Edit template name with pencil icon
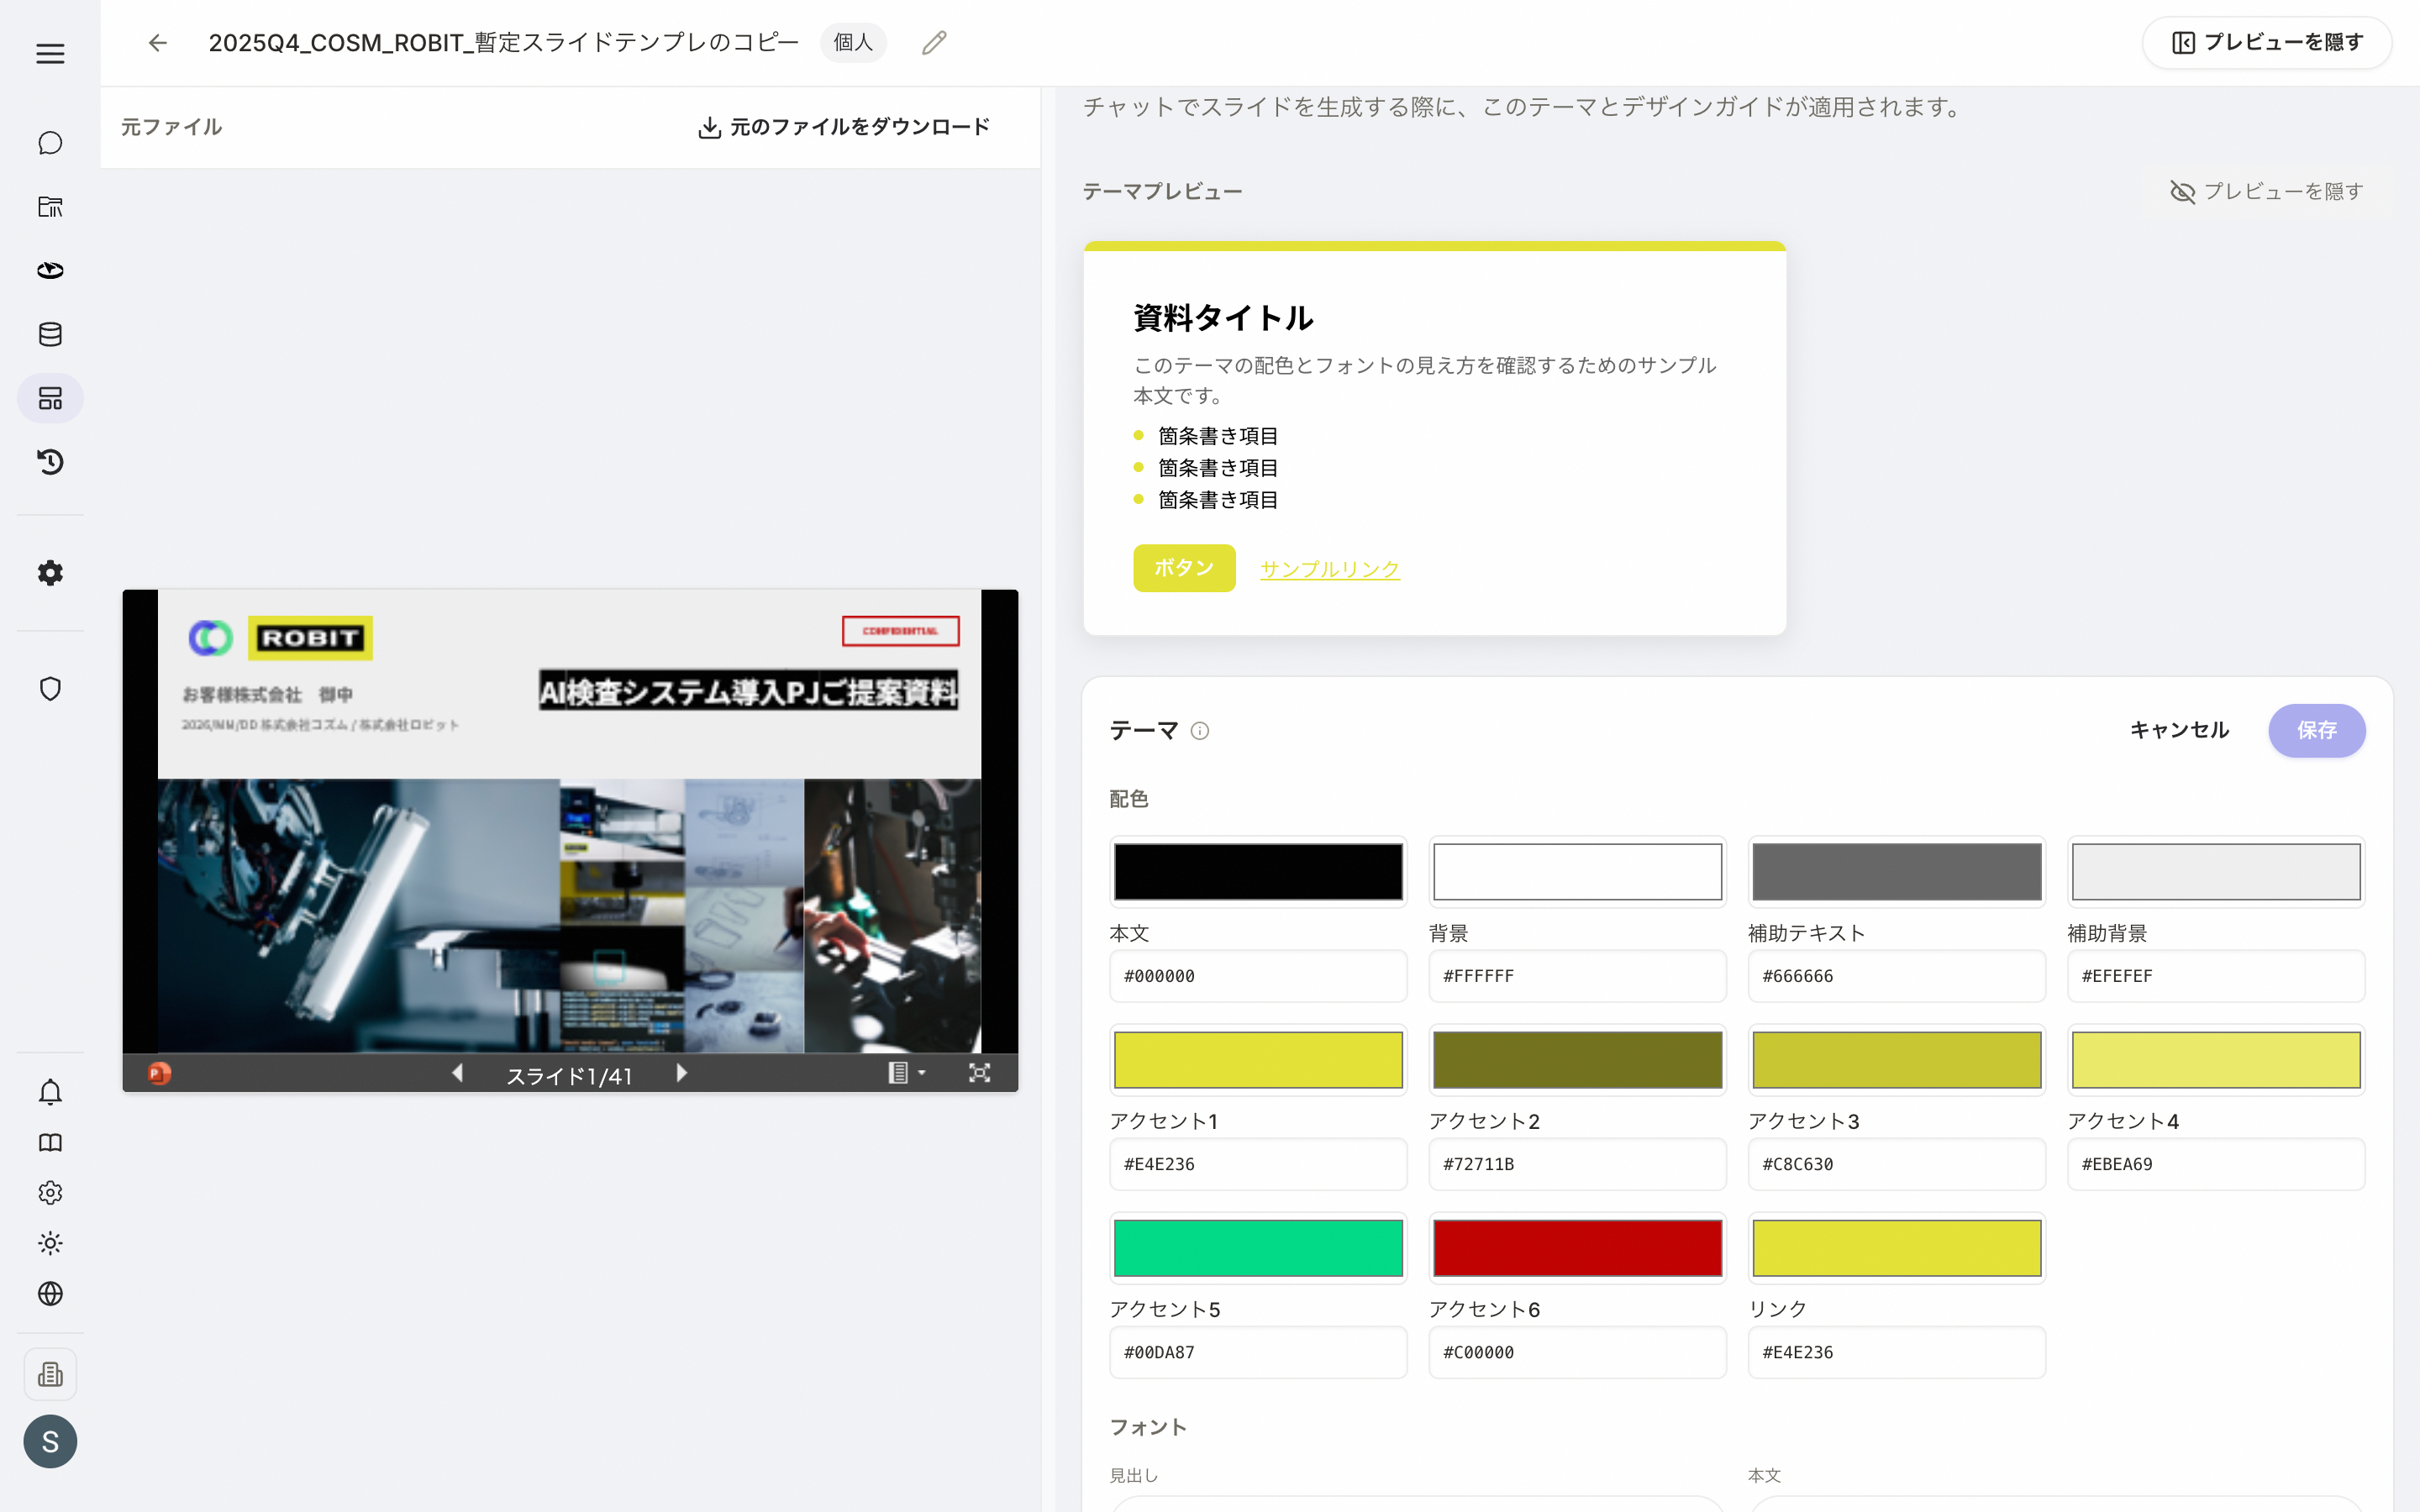This screenshot has height=1512, width=2420. pos(934,43)
